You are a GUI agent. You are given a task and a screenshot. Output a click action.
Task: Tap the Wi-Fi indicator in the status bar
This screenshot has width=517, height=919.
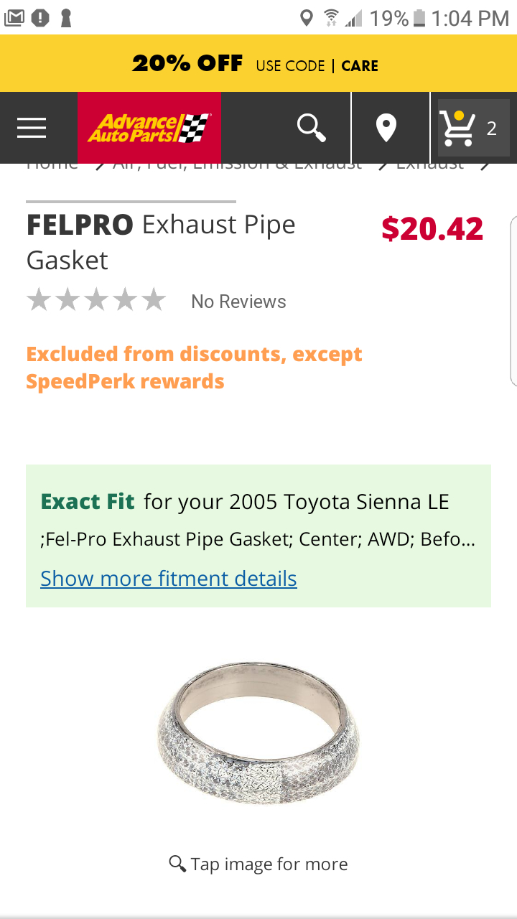[331, 18]
